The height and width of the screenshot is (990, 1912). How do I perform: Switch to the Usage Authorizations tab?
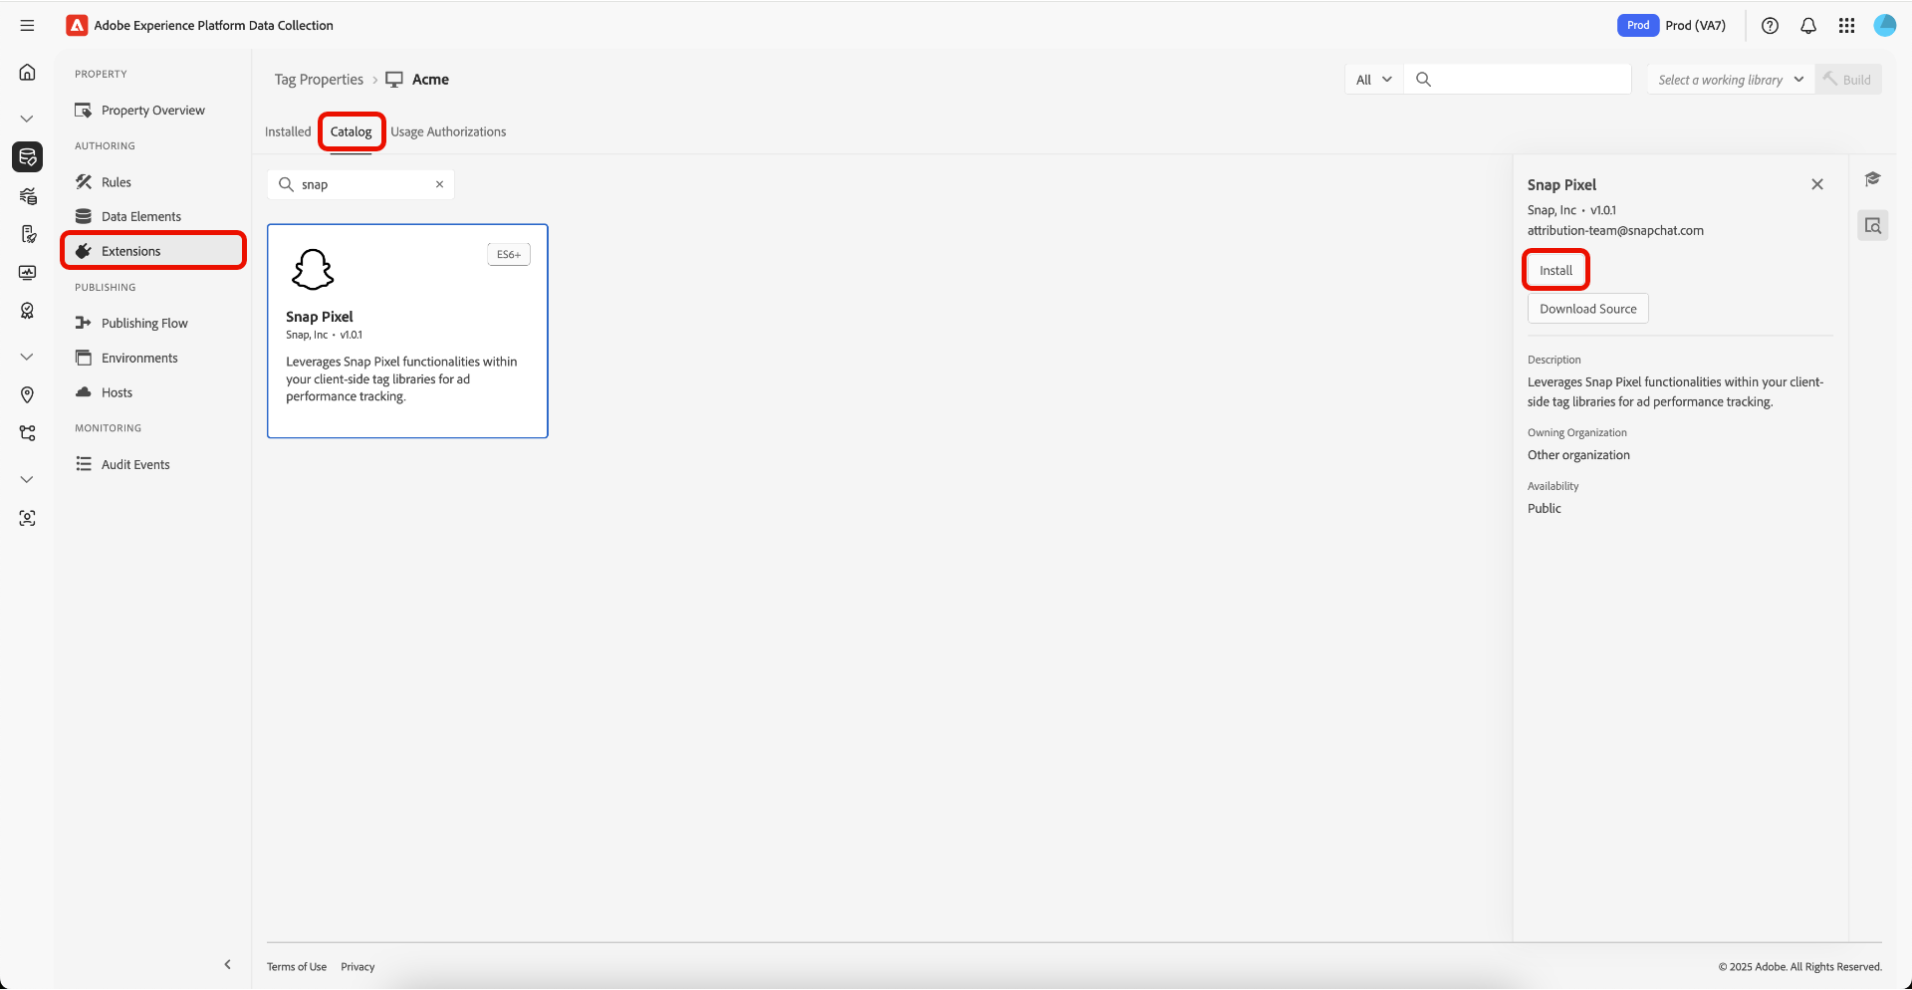448,131
